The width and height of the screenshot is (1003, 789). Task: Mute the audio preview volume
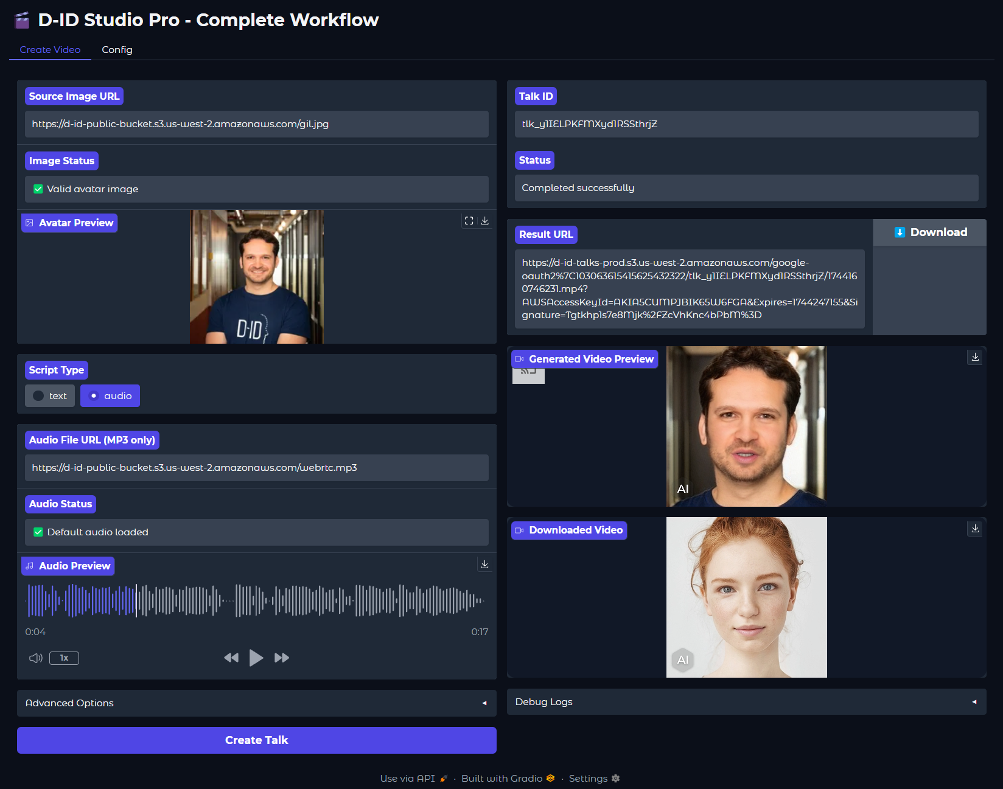pos(36,658)
